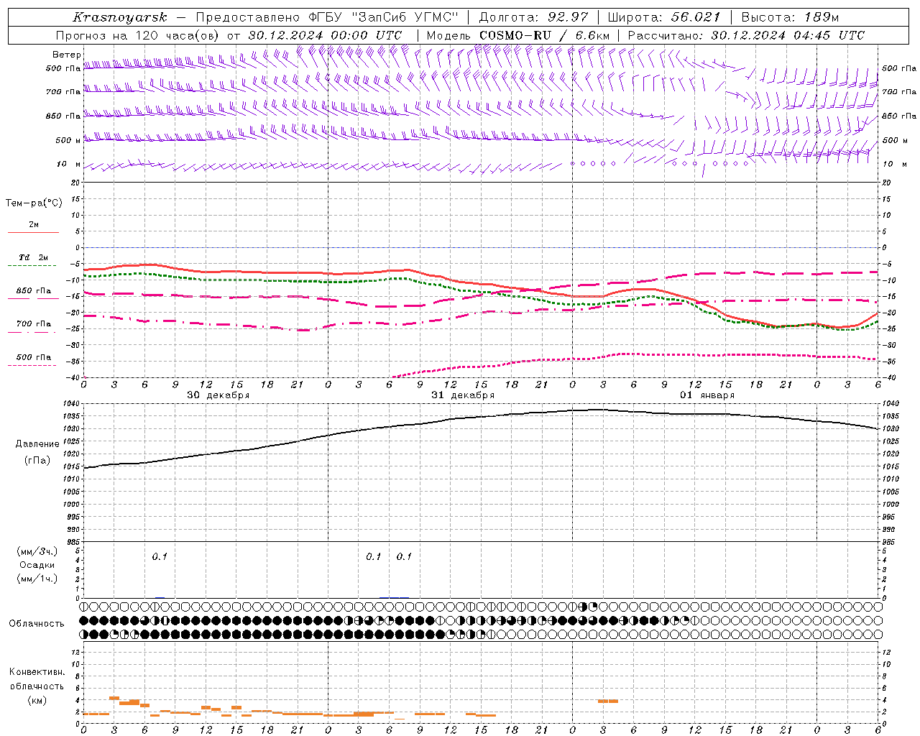The height and width of the screenshot is (736, 920).
Task: Click the (мм/1ч.) precipitation unit label
Action: click(37, 579)
